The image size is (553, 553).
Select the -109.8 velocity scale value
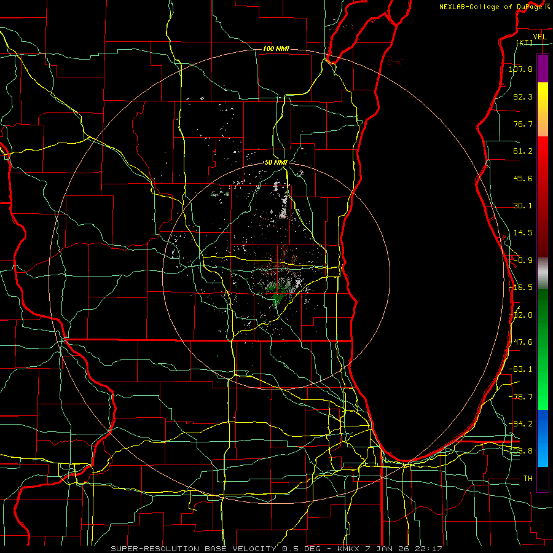point(521,451)
